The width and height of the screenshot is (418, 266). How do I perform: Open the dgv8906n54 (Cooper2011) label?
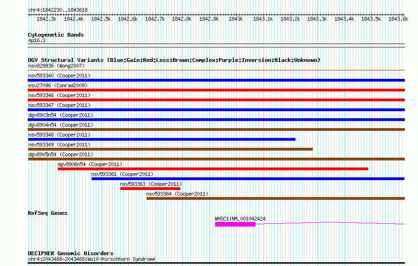[90, 164]
